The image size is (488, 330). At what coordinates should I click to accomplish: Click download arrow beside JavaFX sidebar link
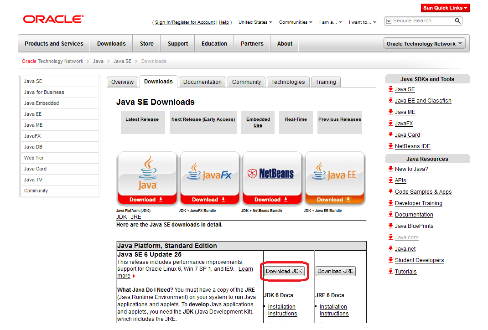[x=390, y=123]
